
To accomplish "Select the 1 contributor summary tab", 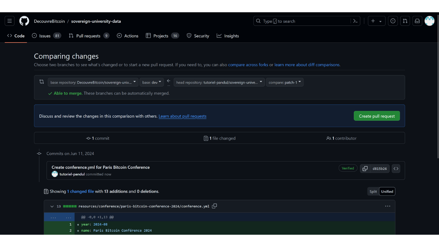I will [x=341, y=138].
